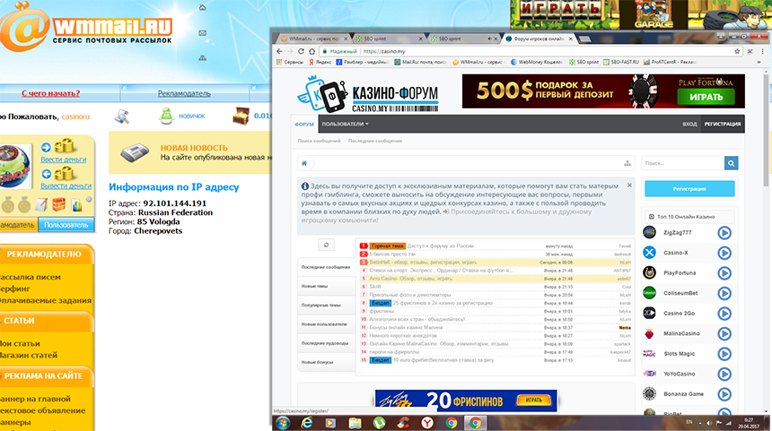Show hidden bookmarks overflow chevron

point(759,63)
